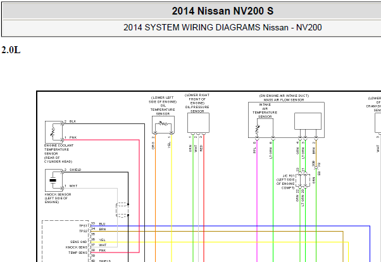Select the oil pressure sensor box
The width and height of the screenshot is (381, 262).
[x=198, y=123]
